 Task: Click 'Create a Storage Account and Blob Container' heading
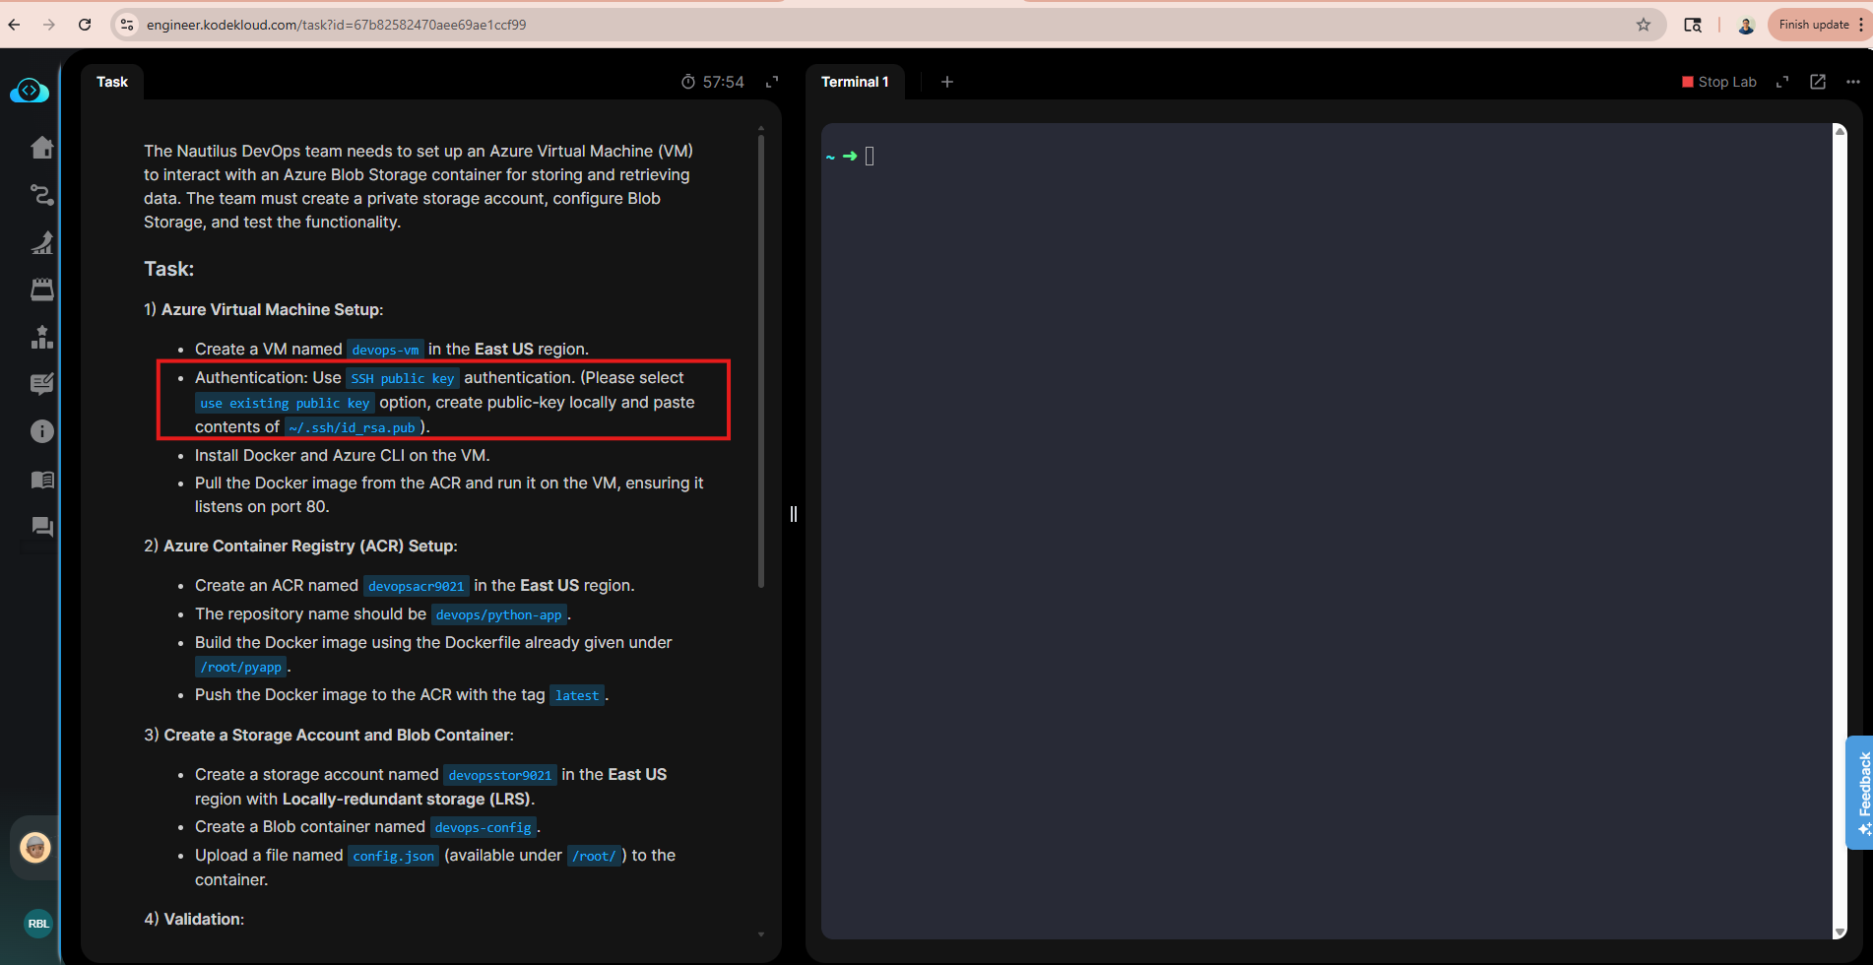339,735
